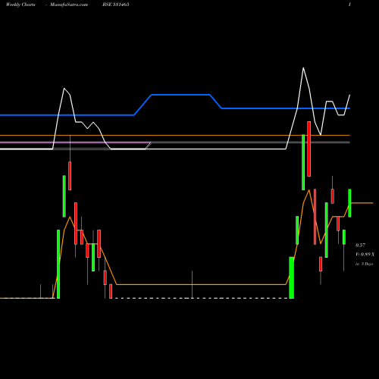Screen dimensions: 379x379
Task: Click the "MunafaSutra.com" label
Action: 69,5
